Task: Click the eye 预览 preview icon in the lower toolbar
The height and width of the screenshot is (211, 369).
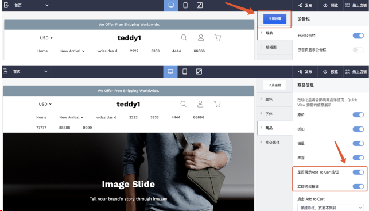Action: [x=325, y=72]
